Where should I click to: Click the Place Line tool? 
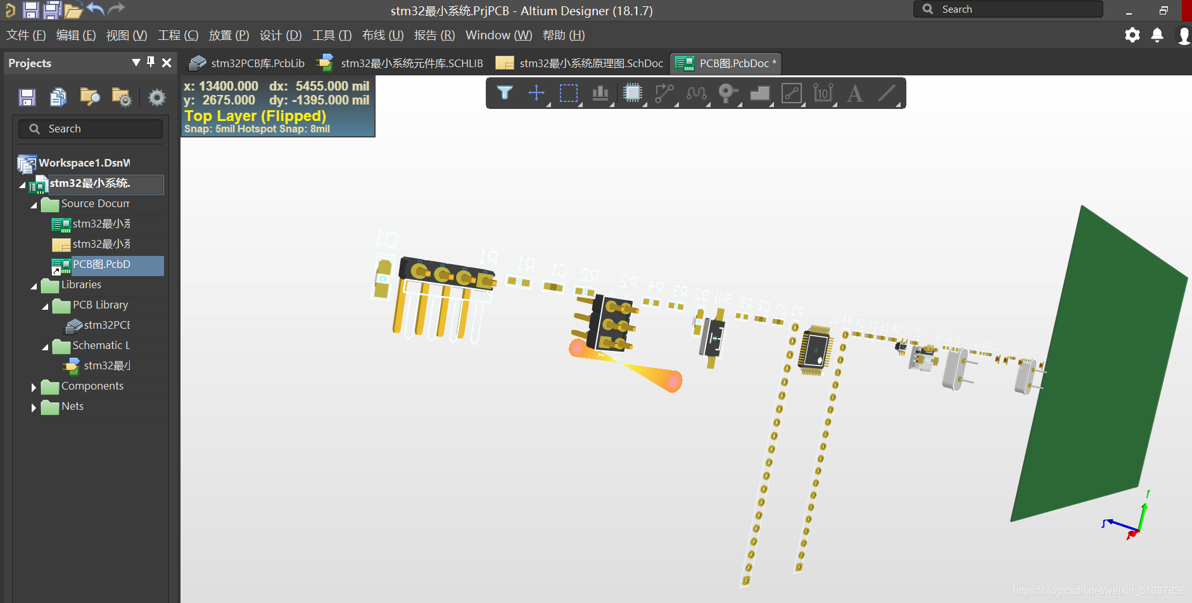coord(887,93)
